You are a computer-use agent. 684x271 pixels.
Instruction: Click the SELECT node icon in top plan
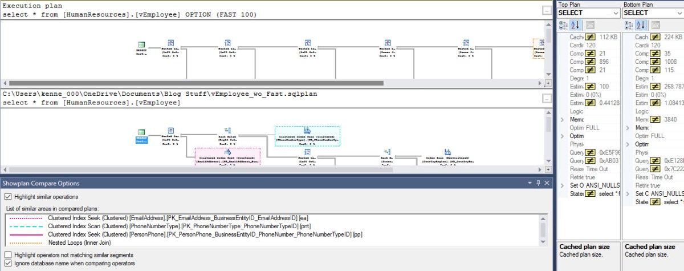141,44
